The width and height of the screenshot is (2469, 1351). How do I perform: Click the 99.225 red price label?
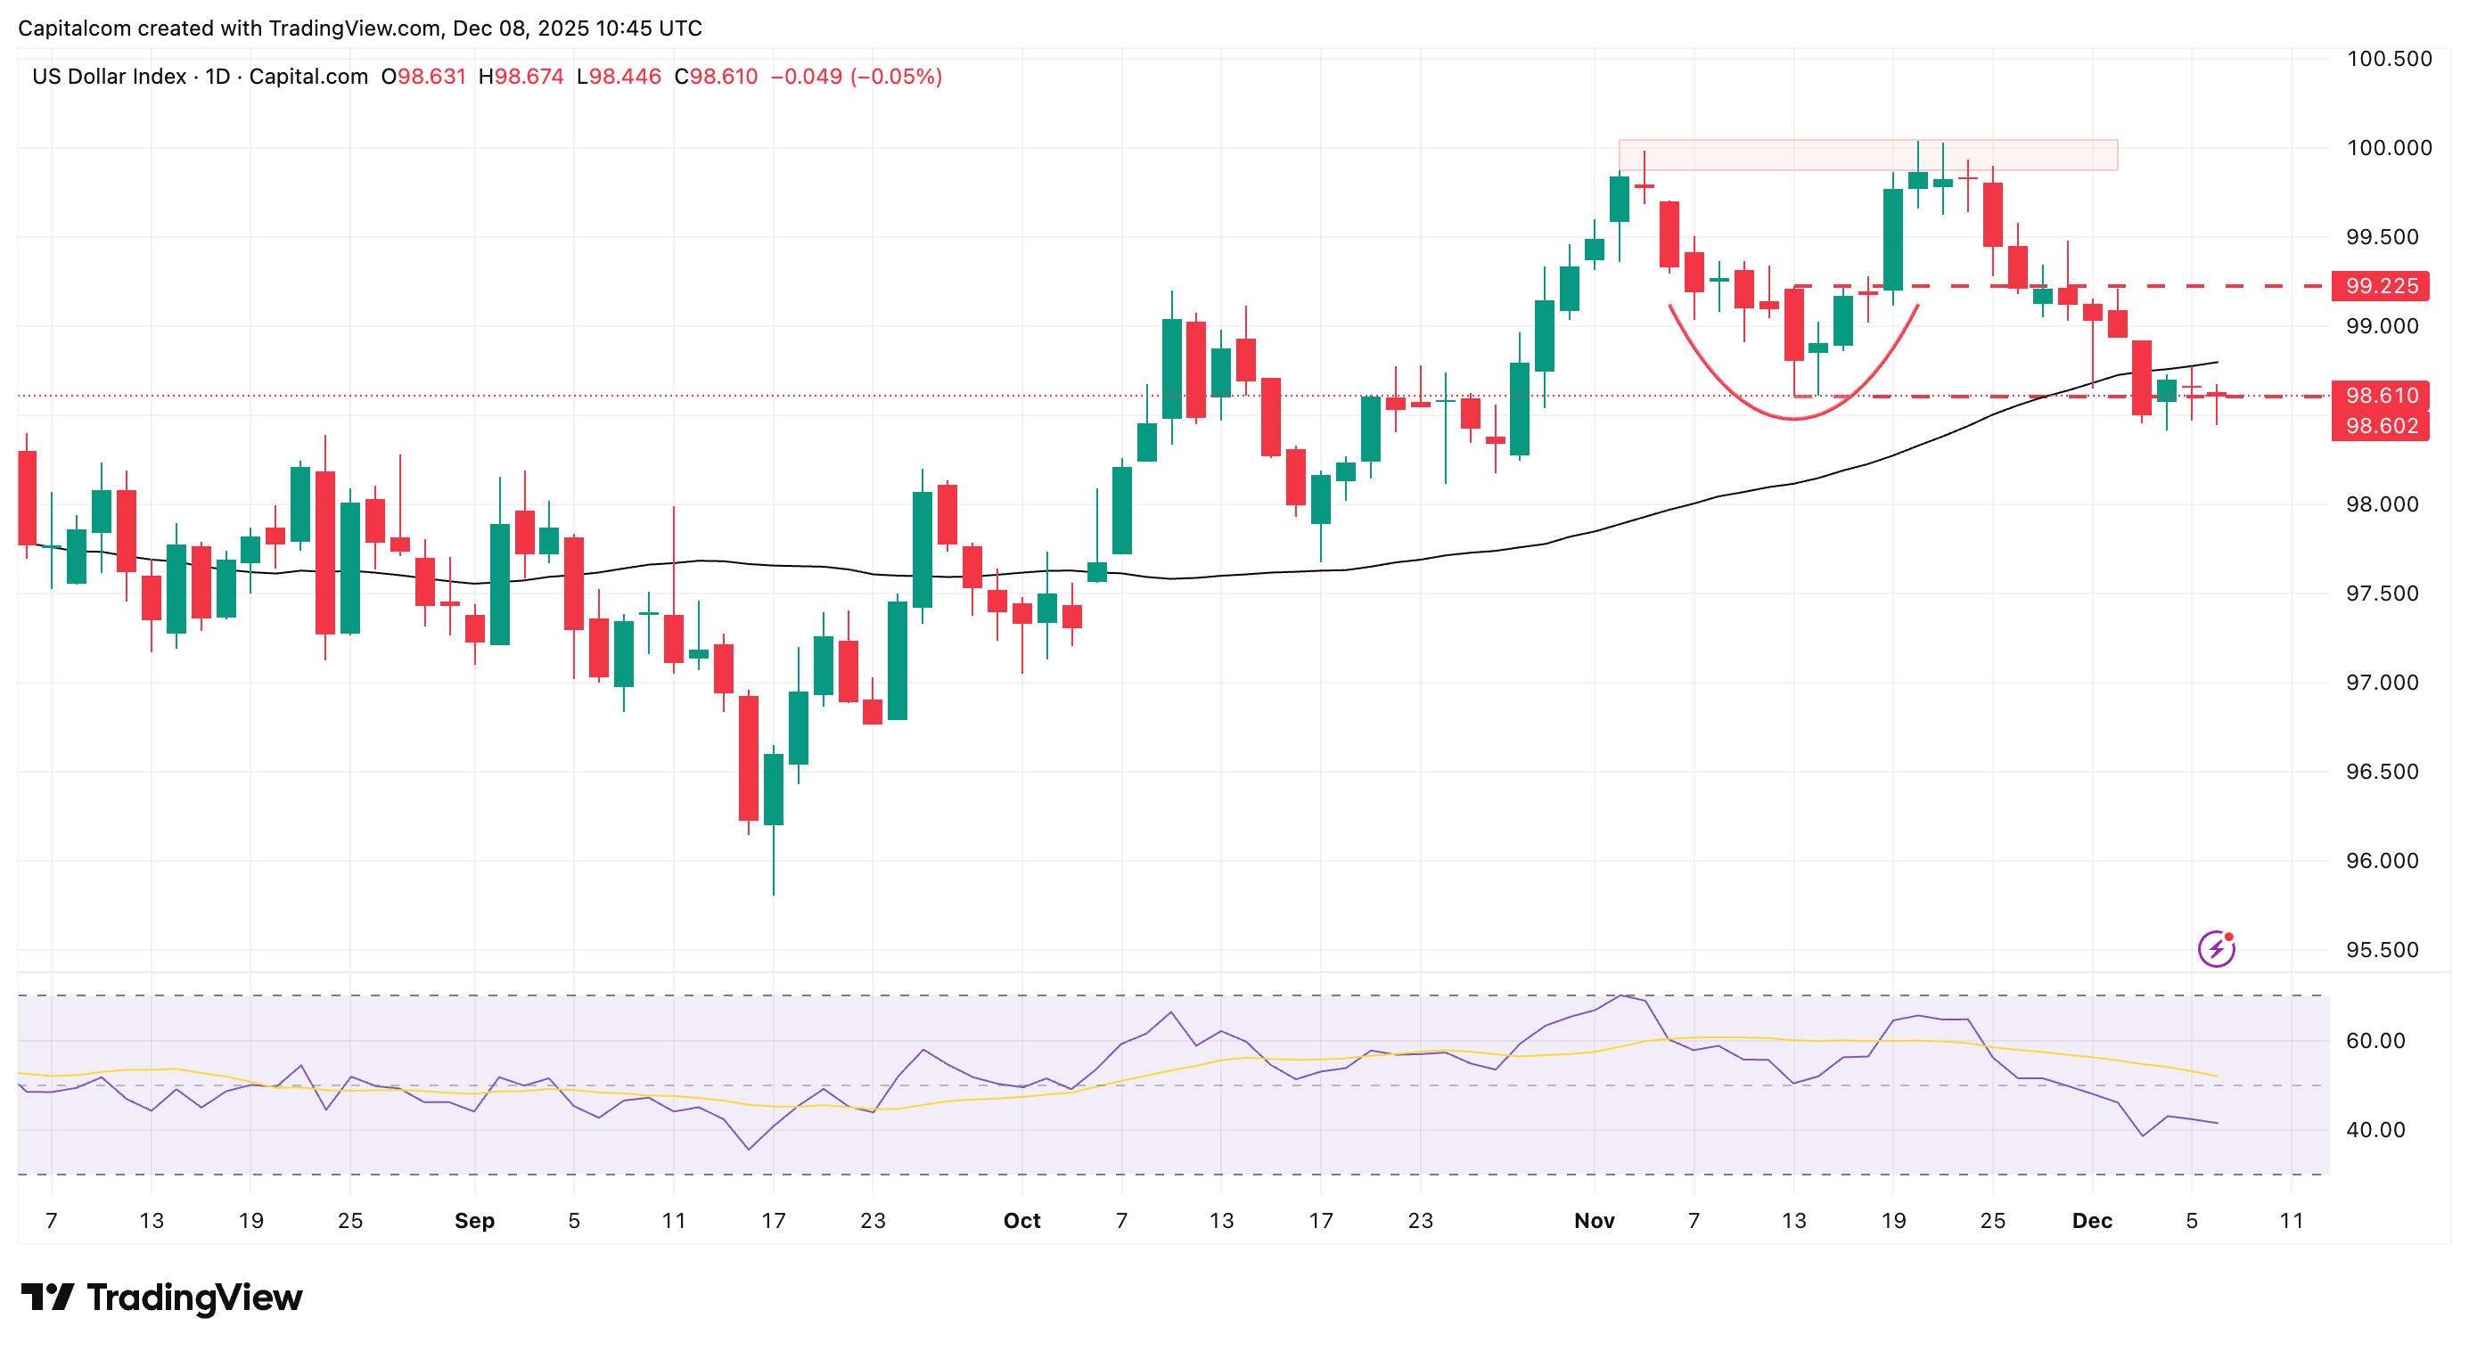pyautogui.click(x=2380, y=285)
